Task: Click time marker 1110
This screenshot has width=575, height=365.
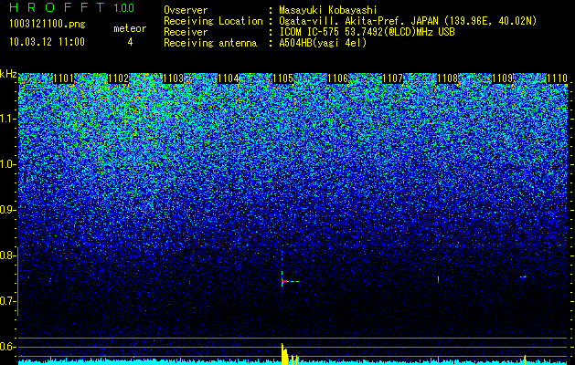Action: click(x=557, y=78)
